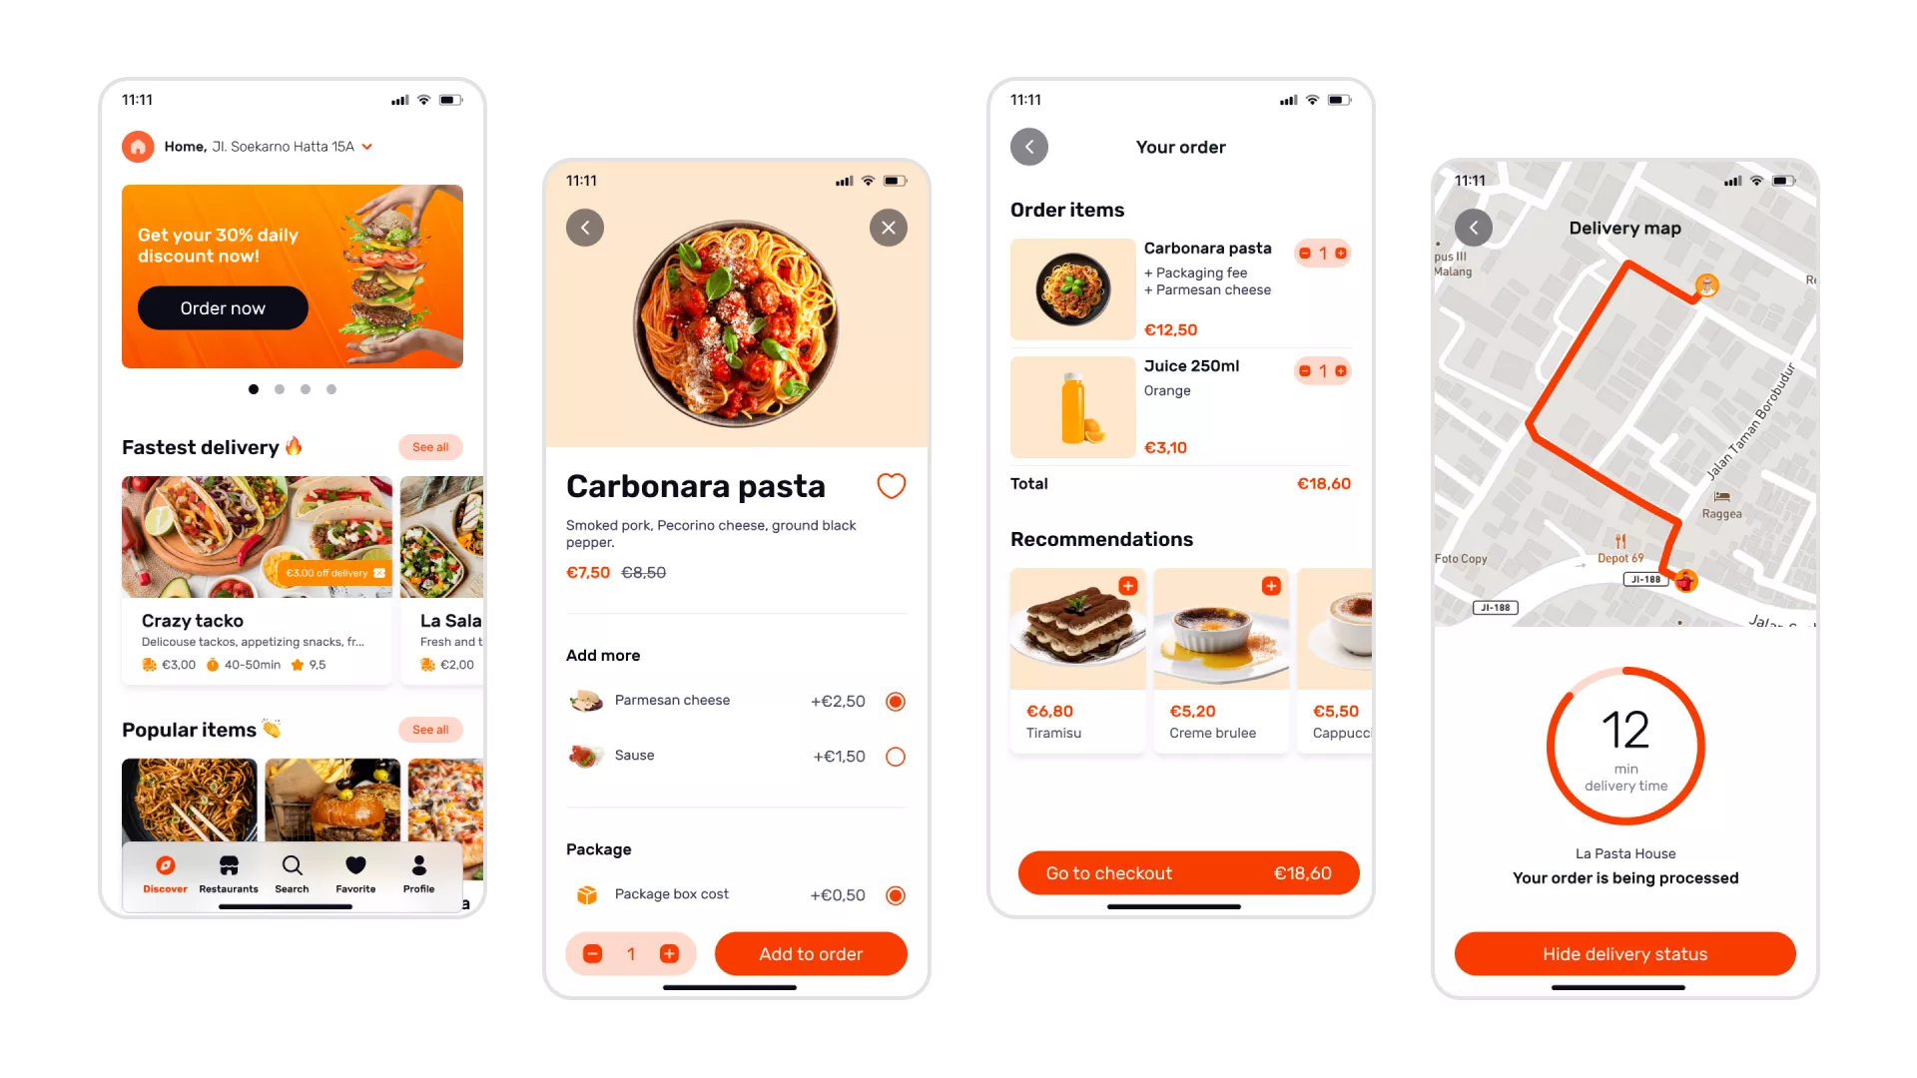Screen dimensions: 1917x1078
Task: Select the Discover menu tab
Action: tap(166, 872)
